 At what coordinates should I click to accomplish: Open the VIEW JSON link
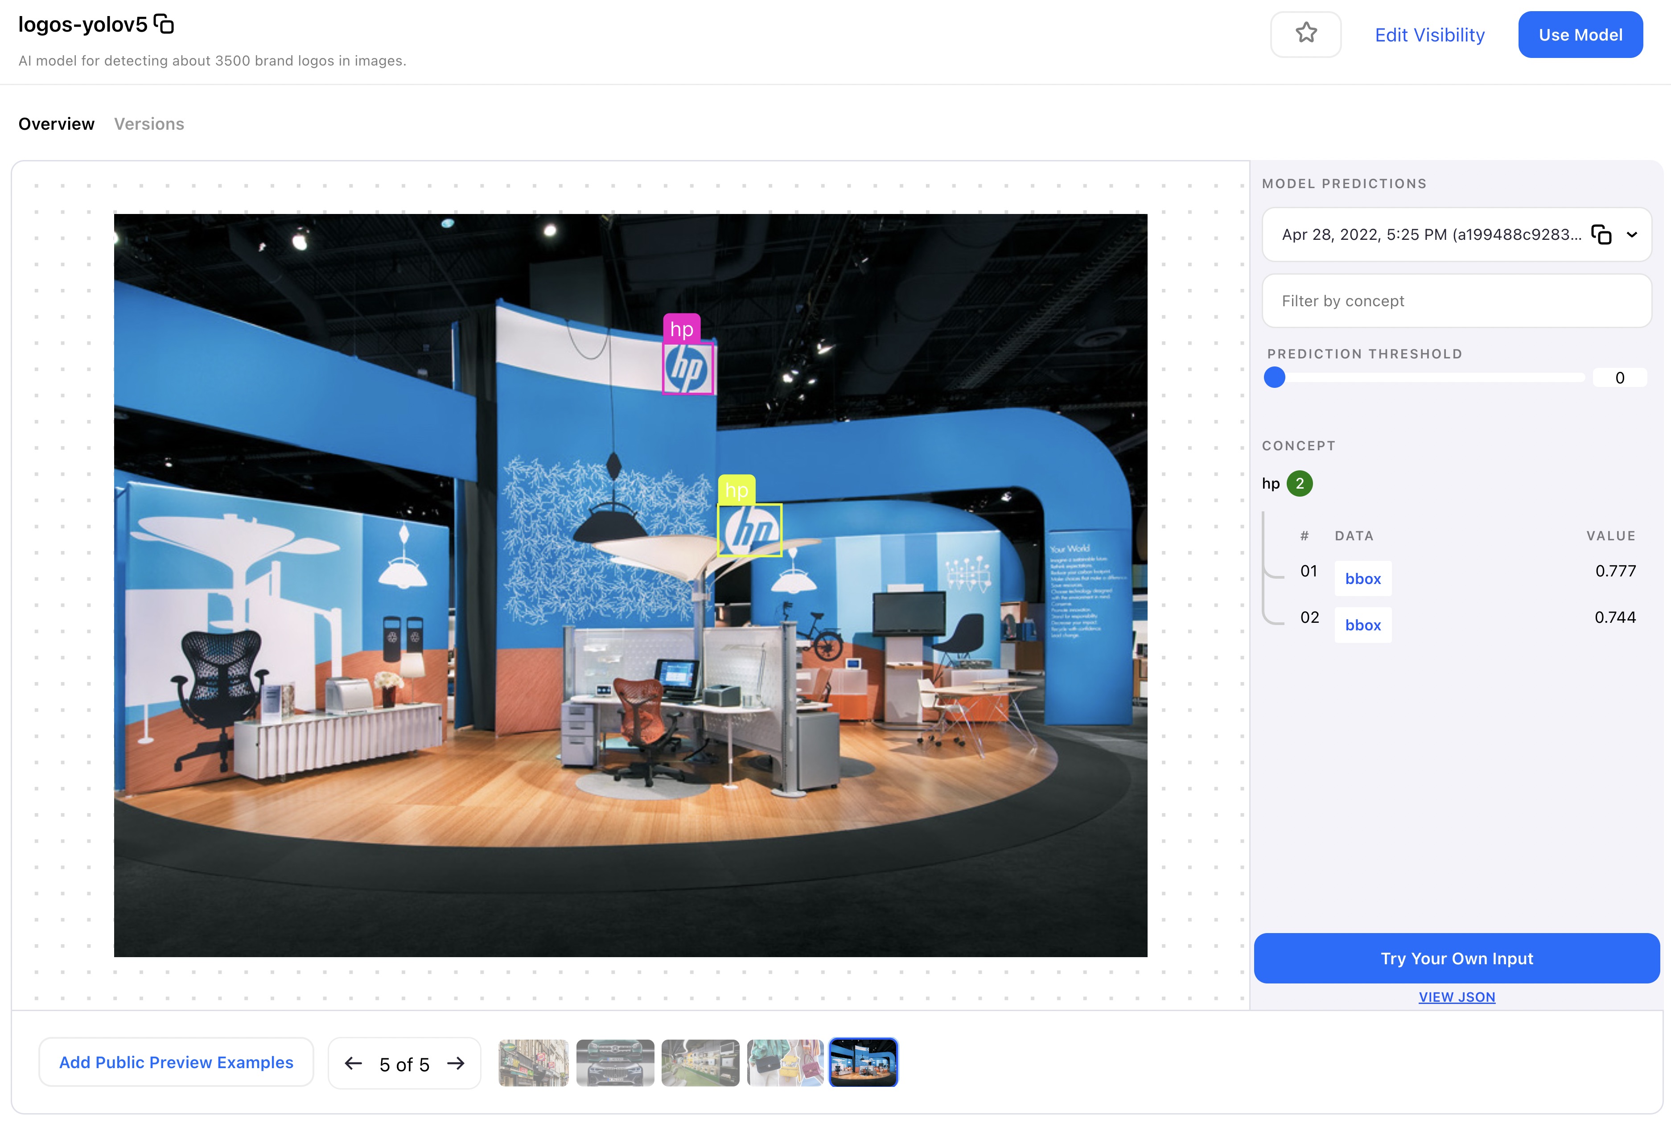1456,997
